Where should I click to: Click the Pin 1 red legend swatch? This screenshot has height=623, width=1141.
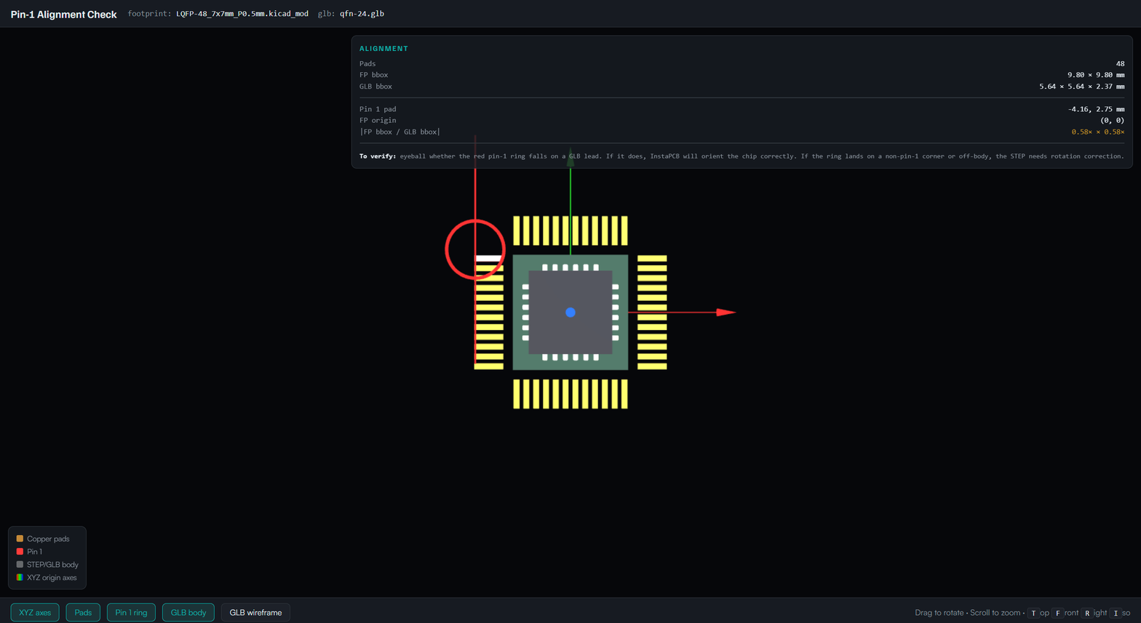[x=20, y=552]
